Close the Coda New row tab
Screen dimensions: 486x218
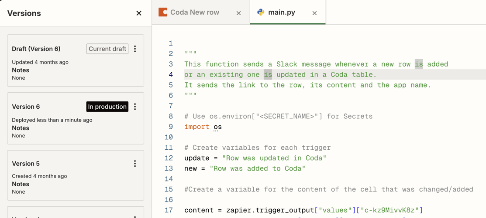pyautogui.click(x=238, y=13)
